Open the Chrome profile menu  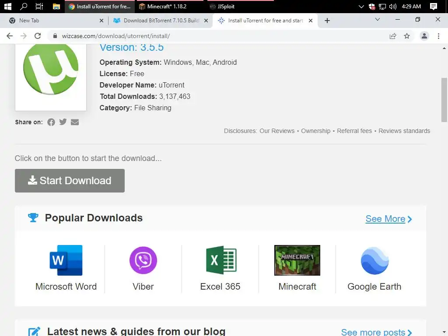tap(424, 36)
